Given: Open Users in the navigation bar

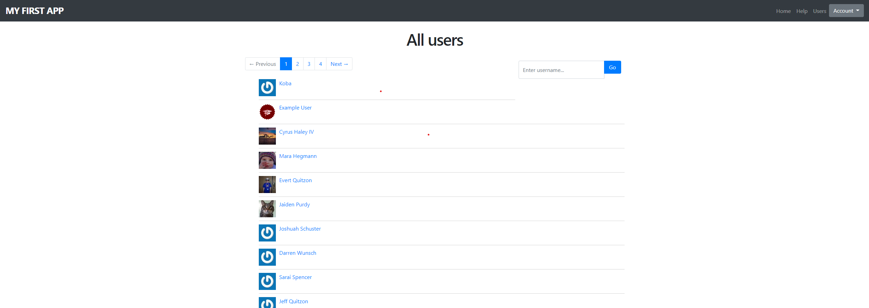Looking at the screenshot, I should [819, 11].
